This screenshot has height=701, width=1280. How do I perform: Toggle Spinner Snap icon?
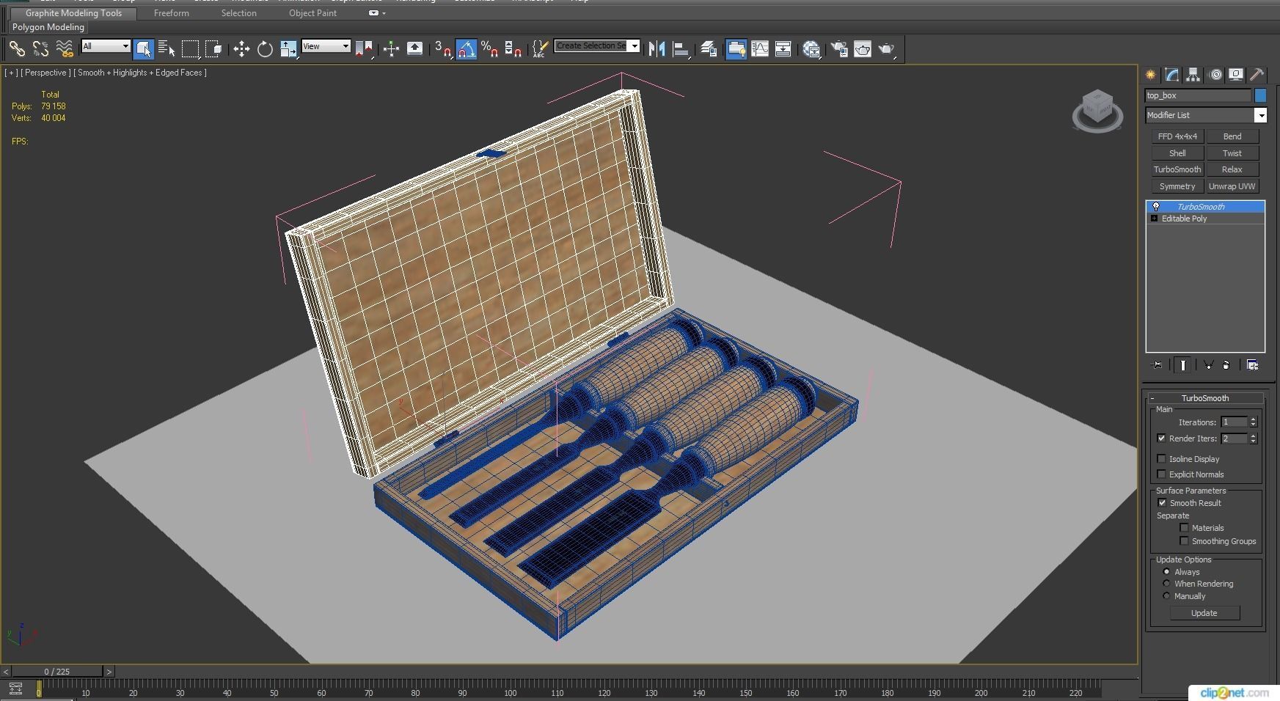tap(513, 49)
